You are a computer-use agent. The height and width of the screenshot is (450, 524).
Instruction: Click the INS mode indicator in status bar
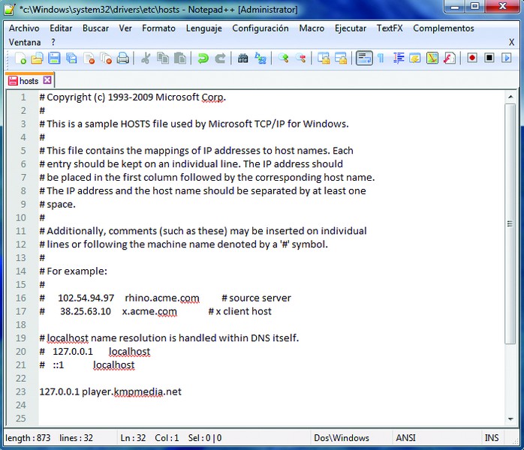click(x=492, y=438)
